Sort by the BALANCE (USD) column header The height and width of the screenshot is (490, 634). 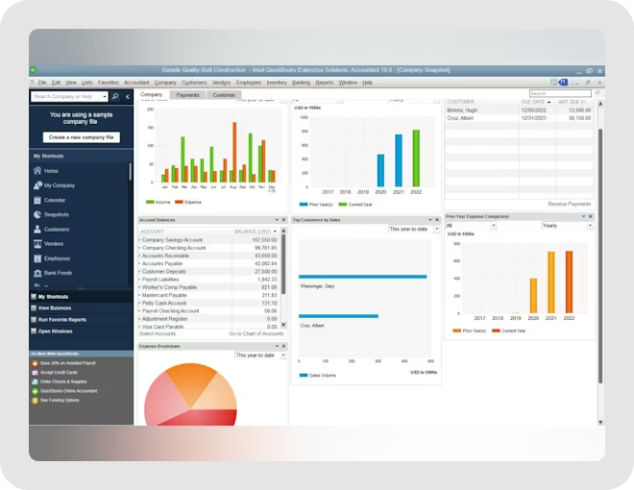255,232
